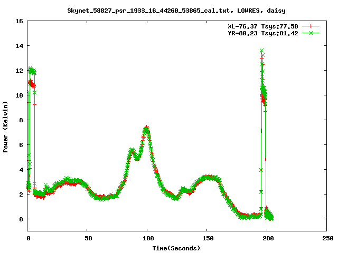
Task: Click y-axis tick label 14
Action: (x=19, y=46)
